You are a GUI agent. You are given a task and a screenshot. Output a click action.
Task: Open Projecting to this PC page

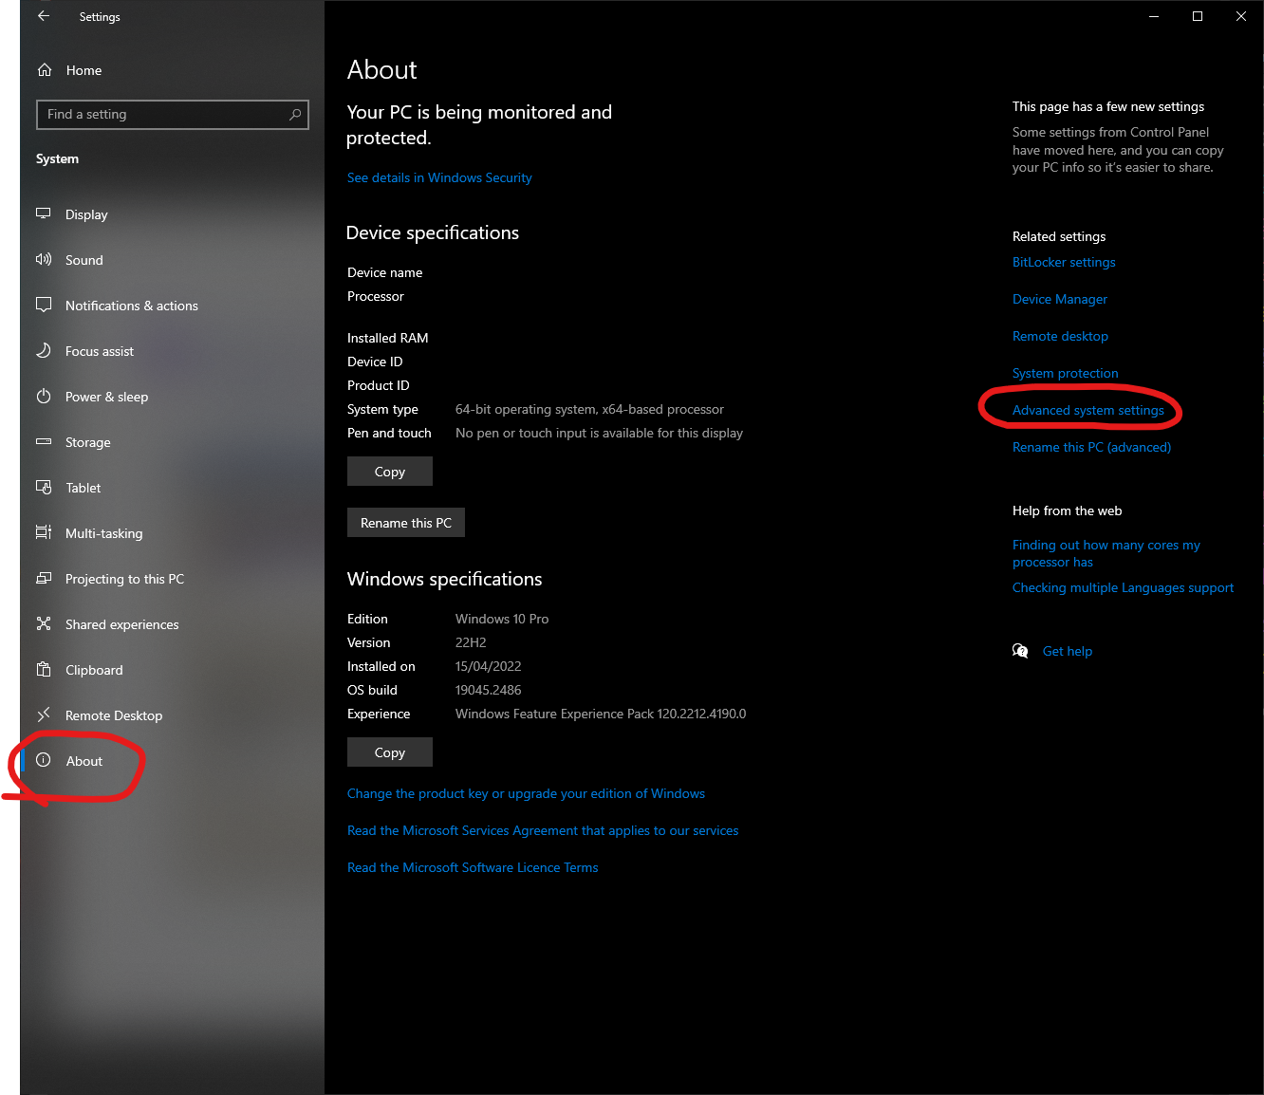172,579
